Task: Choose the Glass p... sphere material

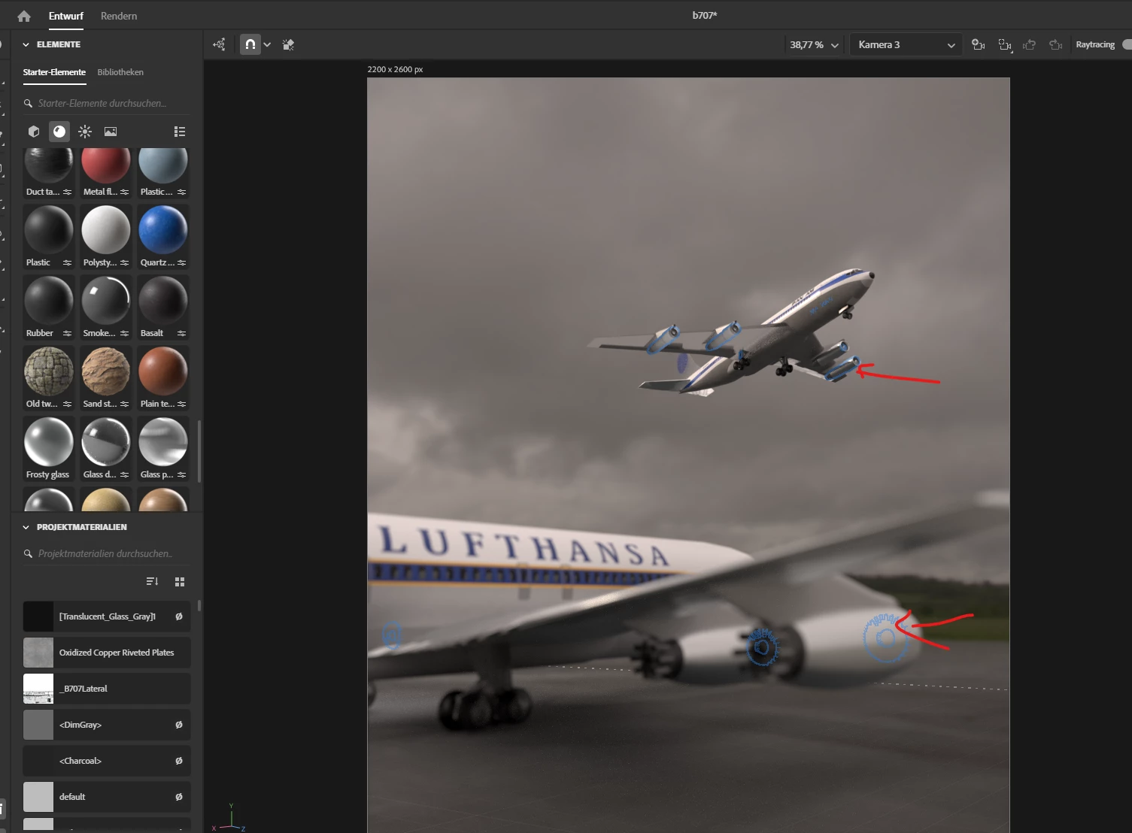Action: tap(163, 442)
